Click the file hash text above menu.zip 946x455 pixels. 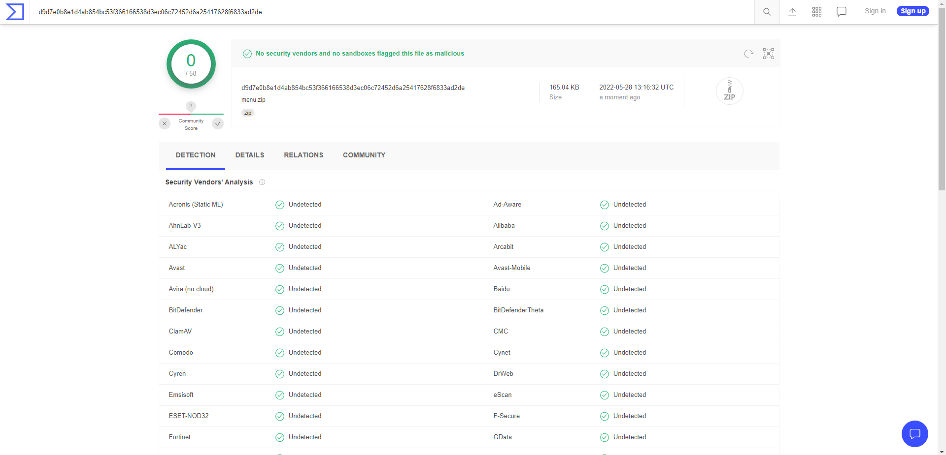[353, 88]
